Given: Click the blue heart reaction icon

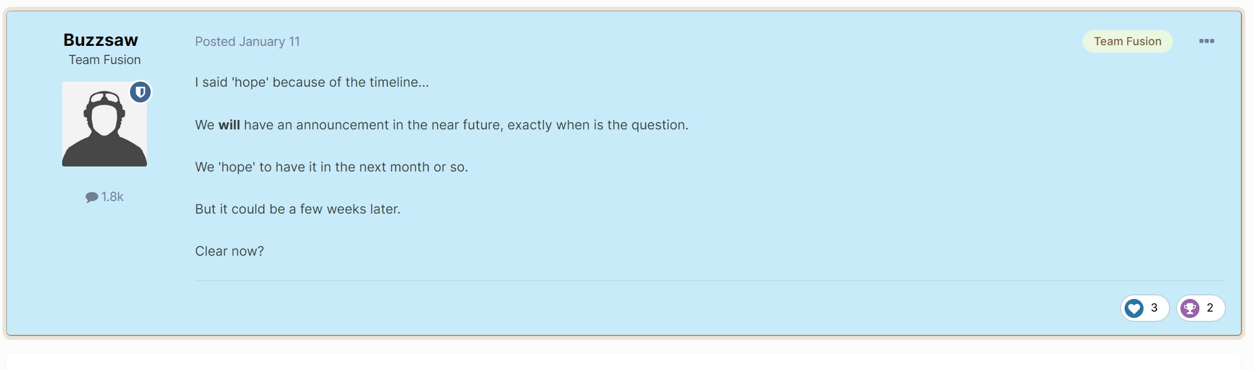Looking at the screenshot, I should pos(1133,308).
